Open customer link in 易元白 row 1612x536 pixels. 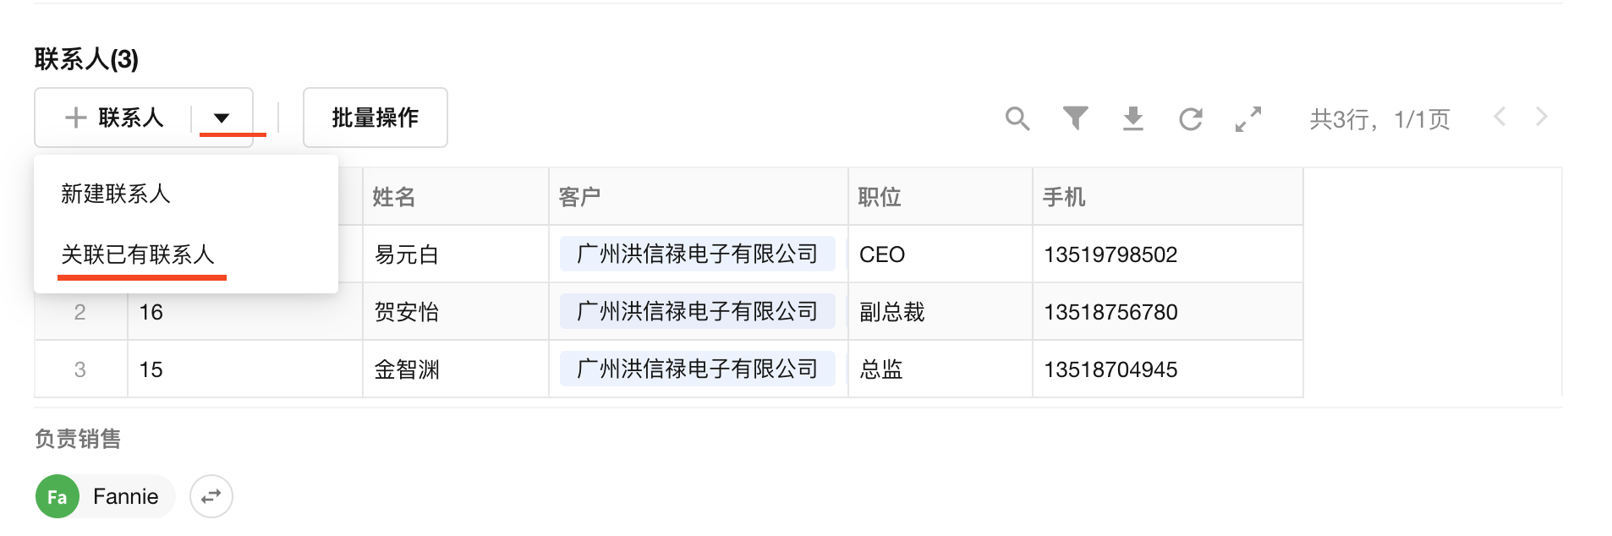tap(697, 254)
